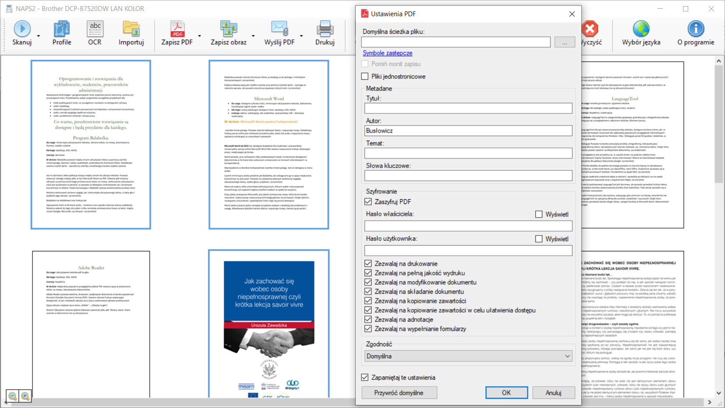
Task: Send scans with Wyślij PDF
Action: [280, 33]
